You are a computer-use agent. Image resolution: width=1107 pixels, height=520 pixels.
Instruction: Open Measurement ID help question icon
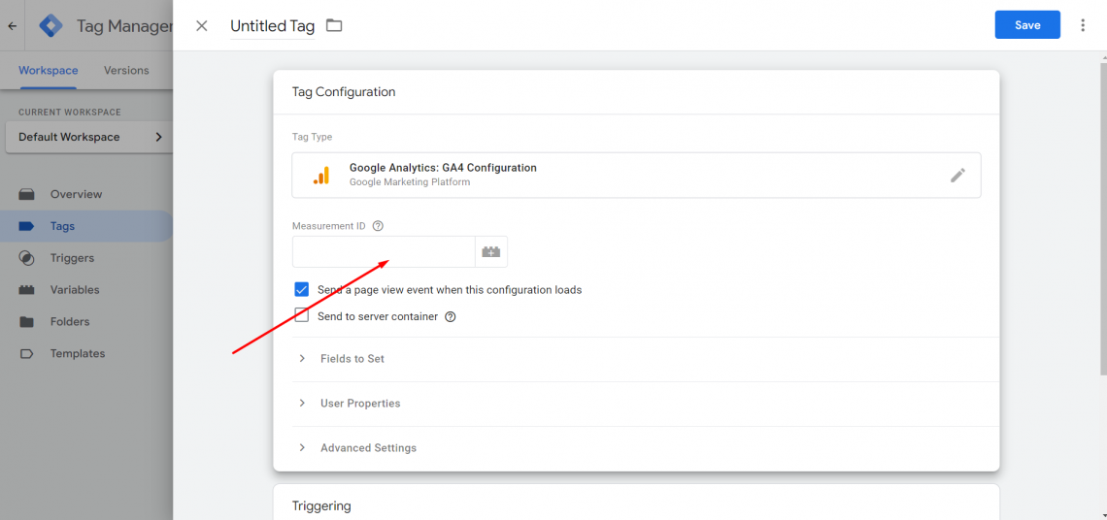(x=378, y=226)
